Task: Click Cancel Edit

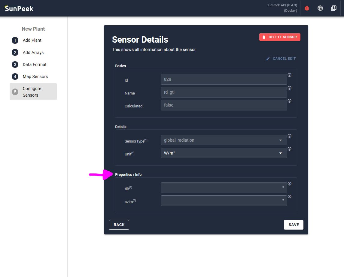Action: coord(281,59)
